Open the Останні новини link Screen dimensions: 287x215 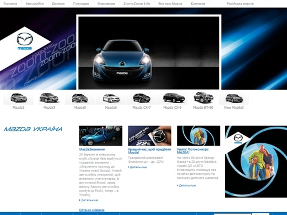click(92, 210)
